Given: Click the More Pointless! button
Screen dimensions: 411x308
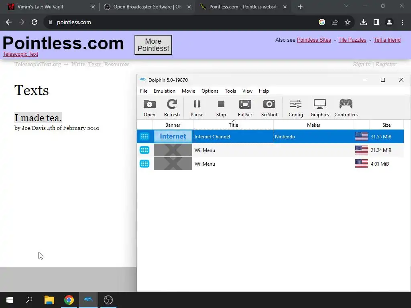Looking at the screenshot, I should 153,45.
